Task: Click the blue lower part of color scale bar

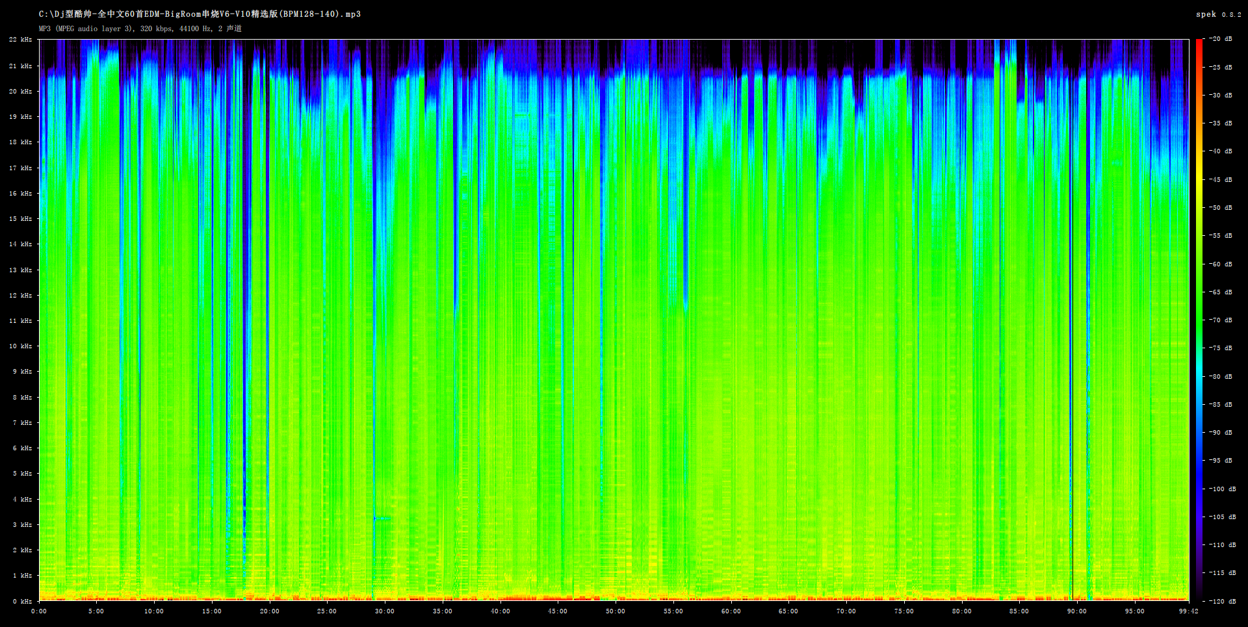Action: (x=1199, y=468)
